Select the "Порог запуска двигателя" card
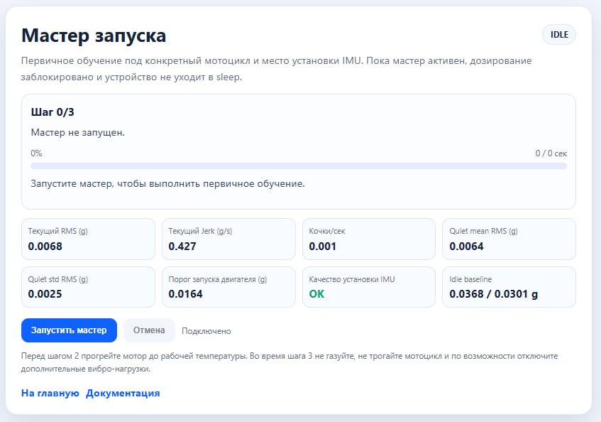Screen dimensions: 601x422 228,287
